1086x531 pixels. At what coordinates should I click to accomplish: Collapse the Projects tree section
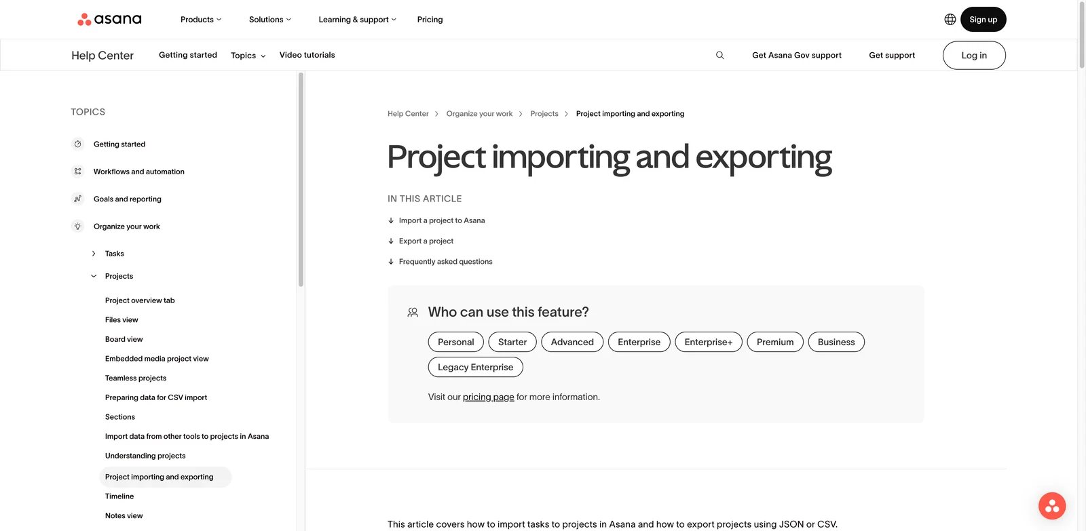94,276
